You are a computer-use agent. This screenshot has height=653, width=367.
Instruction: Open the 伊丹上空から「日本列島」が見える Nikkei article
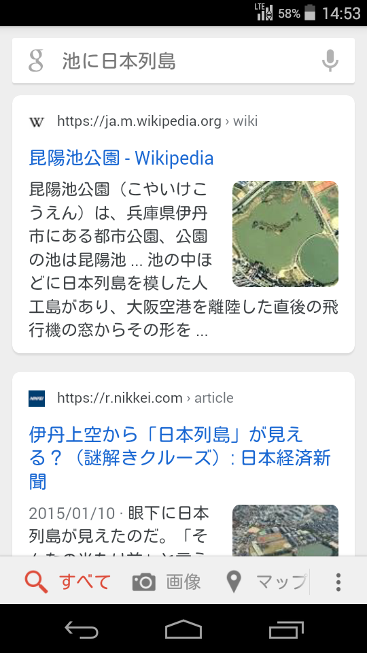(179, 458)
